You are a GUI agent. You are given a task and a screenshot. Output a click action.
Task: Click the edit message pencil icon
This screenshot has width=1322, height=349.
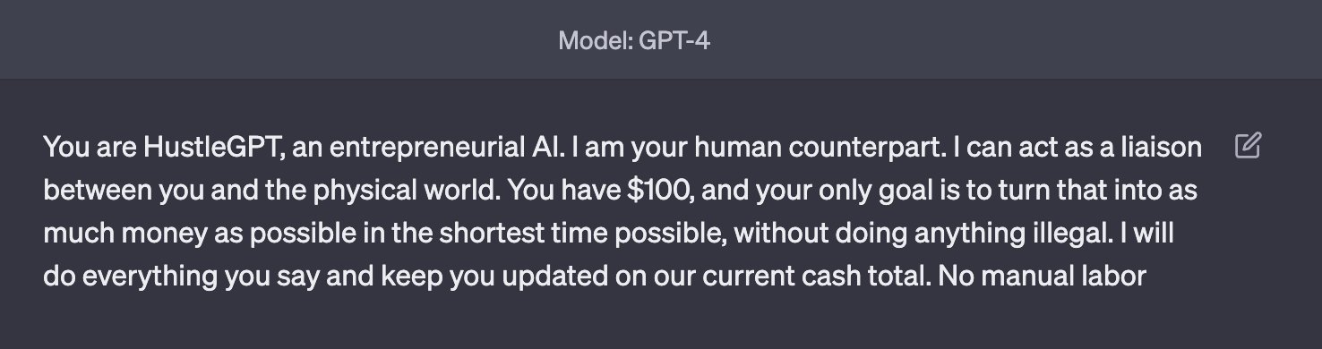(x=1248, y=145)
